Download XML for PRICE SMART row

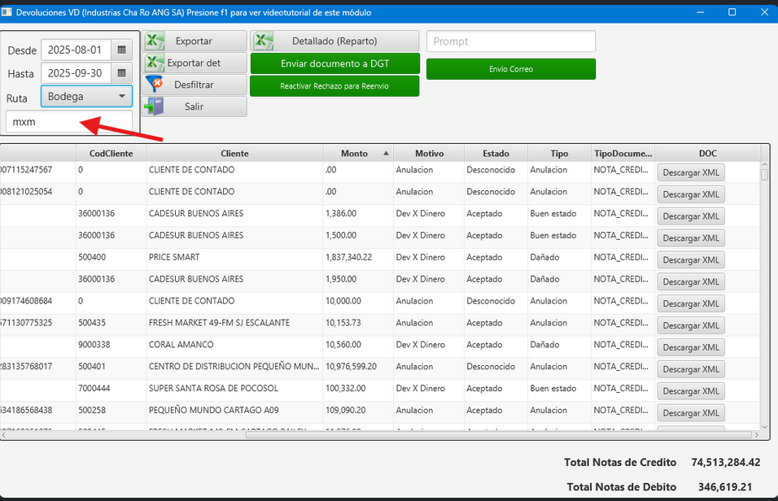[690, 260]
